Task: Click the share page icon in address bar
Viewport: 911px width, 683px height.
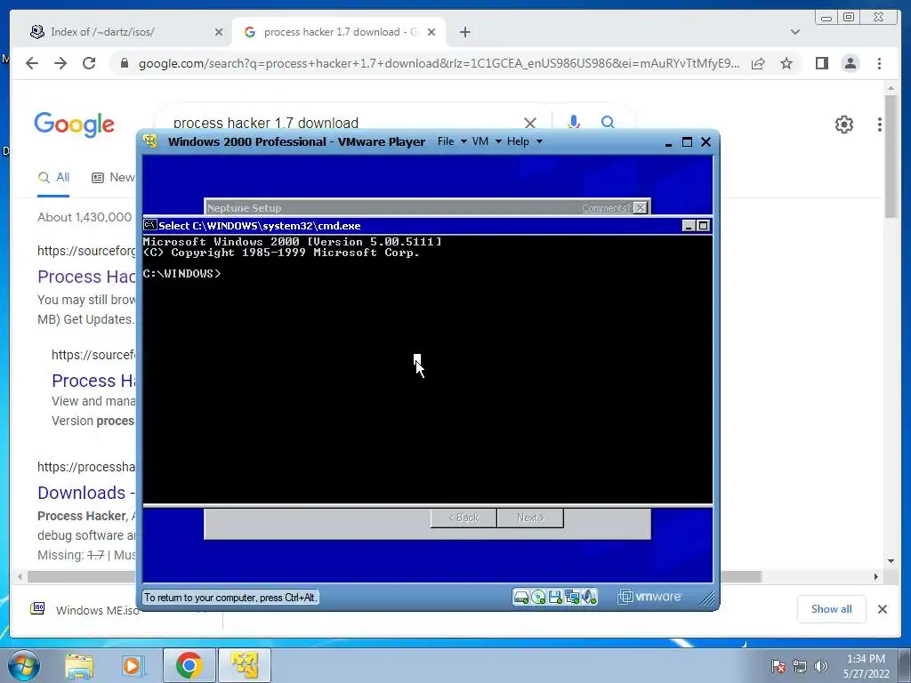Action: 758,63
